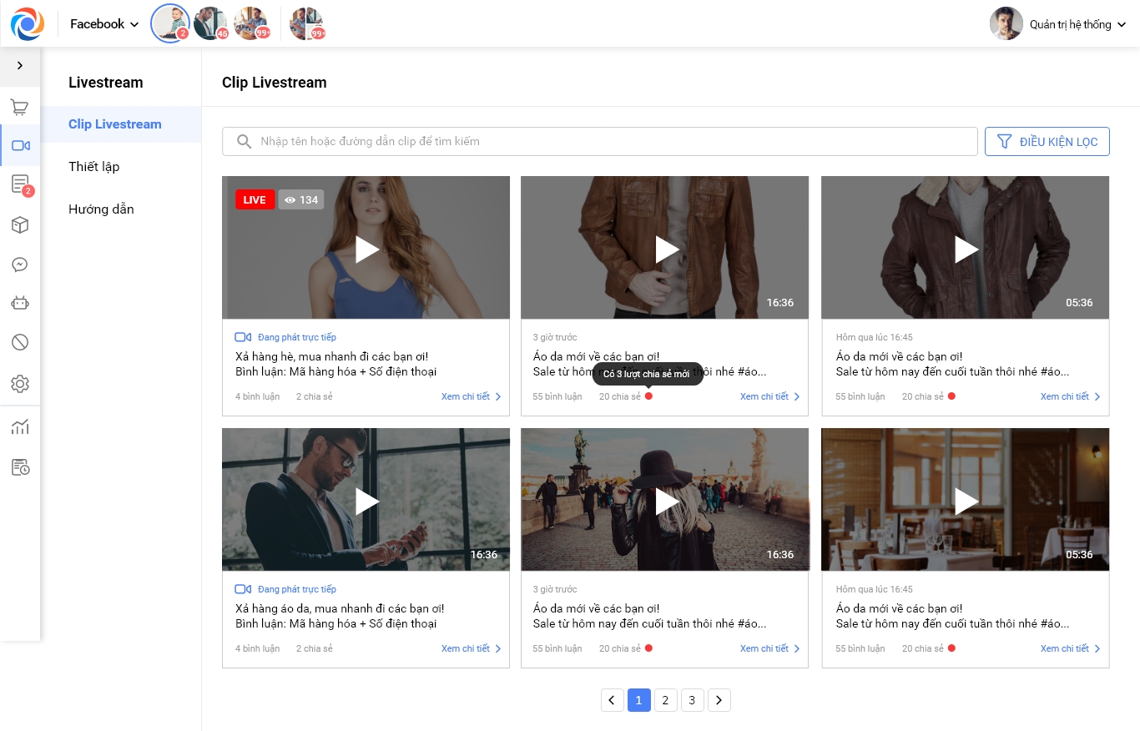Open the Hướng dẫn menu item

click(101, 209)
